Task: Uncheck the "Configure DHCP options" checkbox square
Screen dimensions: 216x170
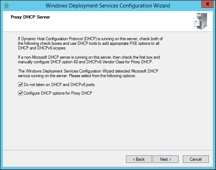Action: (x=21, y=93)
